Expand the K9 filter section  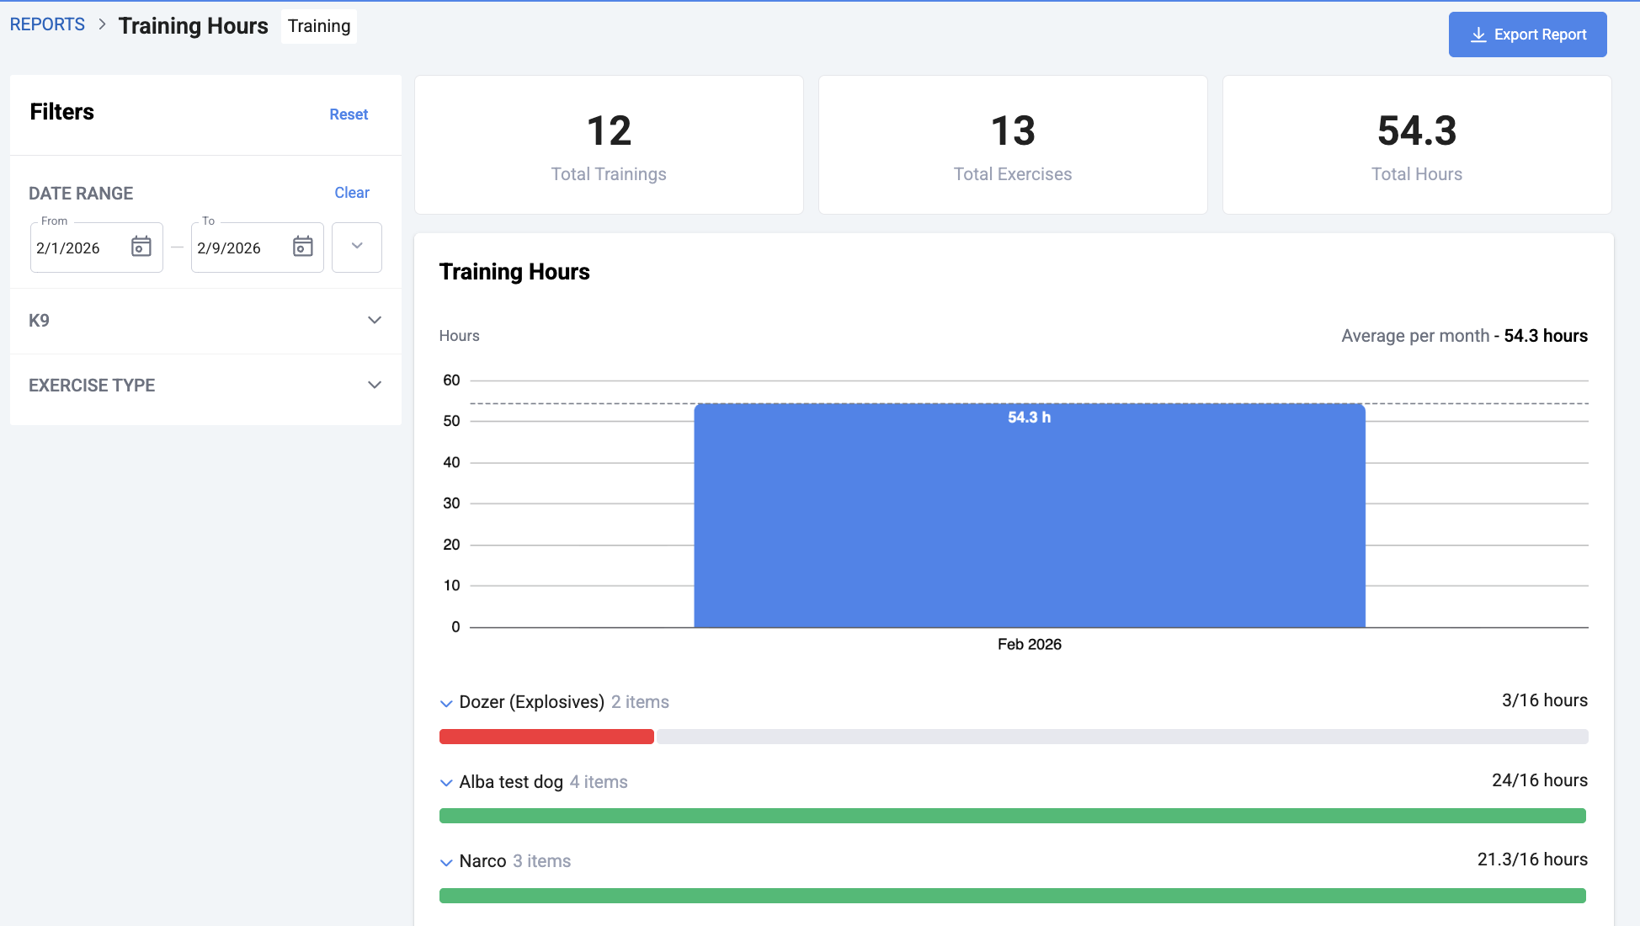tap(375, 320)
